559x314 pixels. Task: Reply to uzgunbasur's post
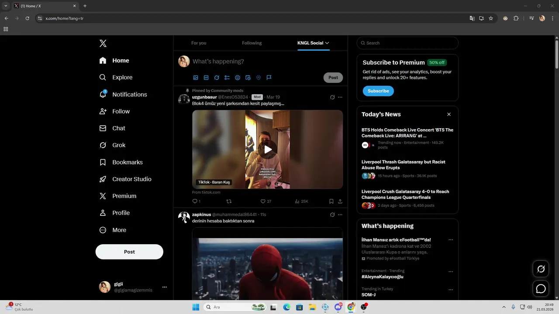196,201
